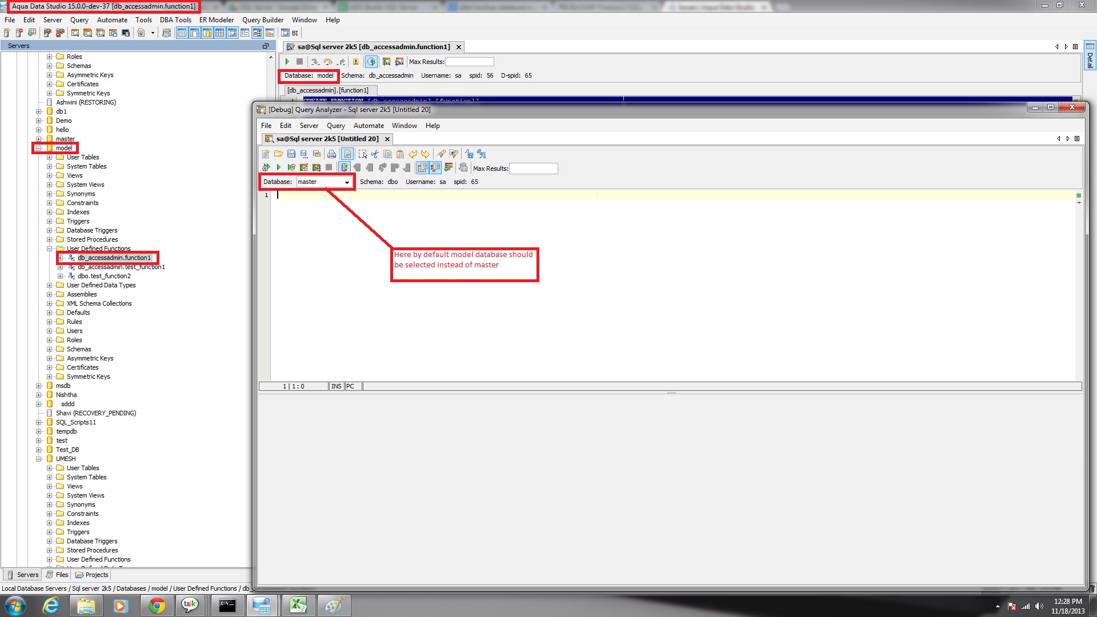Switch to the Files tab
The height and width of the screenshot is (617, 1097).
click(x=57, y=575)
